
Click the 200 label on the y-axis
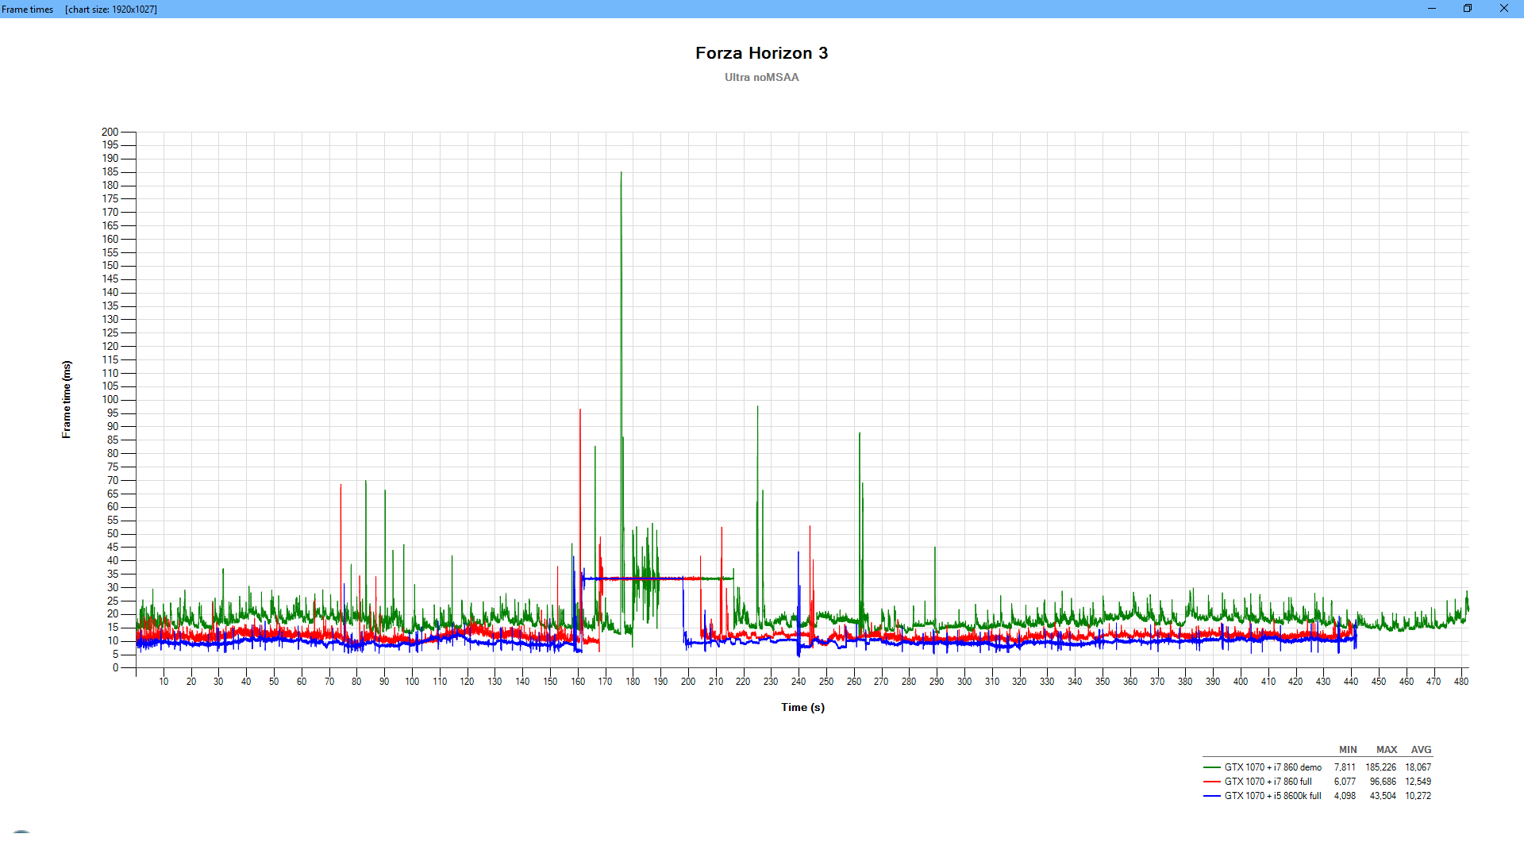[110, 132]
